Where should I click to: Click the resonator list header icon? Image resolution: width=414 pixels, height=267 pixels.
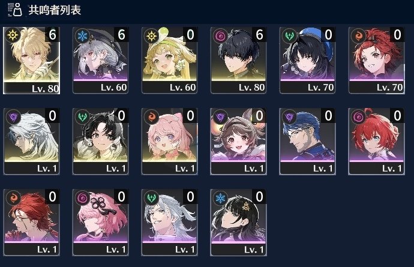14,10
